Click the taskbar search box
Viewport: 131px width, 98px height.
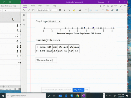26,96
